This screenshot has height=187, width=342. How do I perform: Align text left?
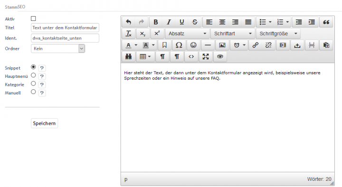click(209, 22)
